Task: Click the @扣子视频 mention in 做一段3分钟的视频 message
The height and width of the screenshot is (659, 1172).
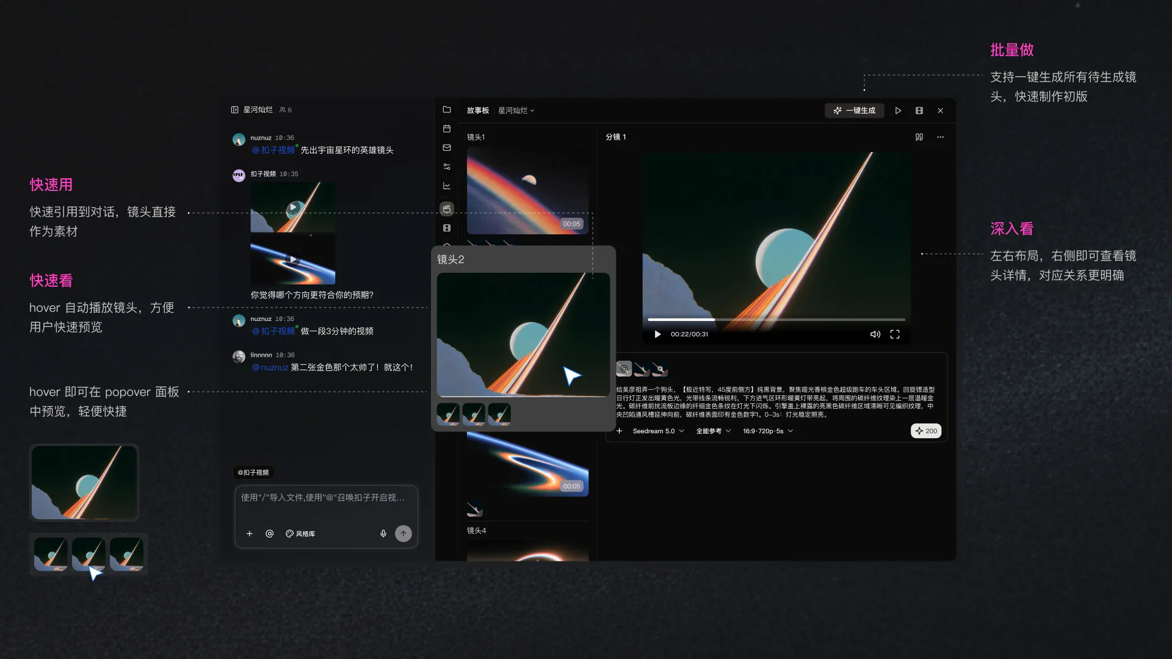Action: click(x=273, y=331)
